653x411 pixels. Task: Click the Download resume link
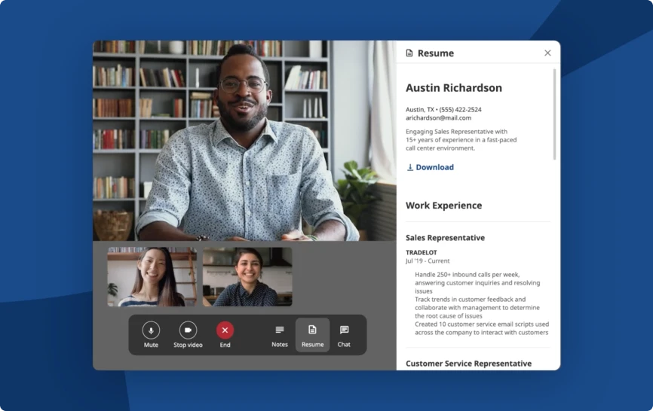[x=434, y=167]
